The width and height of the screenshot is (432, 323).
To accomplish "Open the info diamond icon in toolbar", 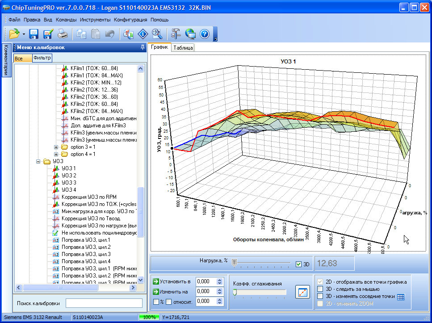I will click(143, 34).
